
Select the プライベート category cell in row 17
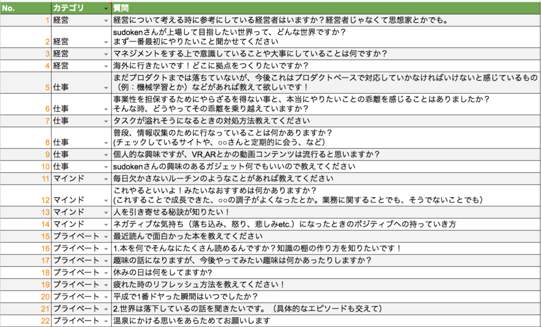click(81, 260)
